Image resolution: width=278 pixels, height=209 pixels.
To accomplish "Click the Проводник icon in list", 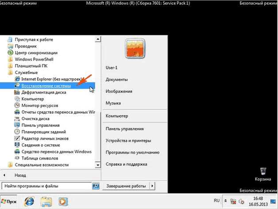I will (x=10, y=46).
